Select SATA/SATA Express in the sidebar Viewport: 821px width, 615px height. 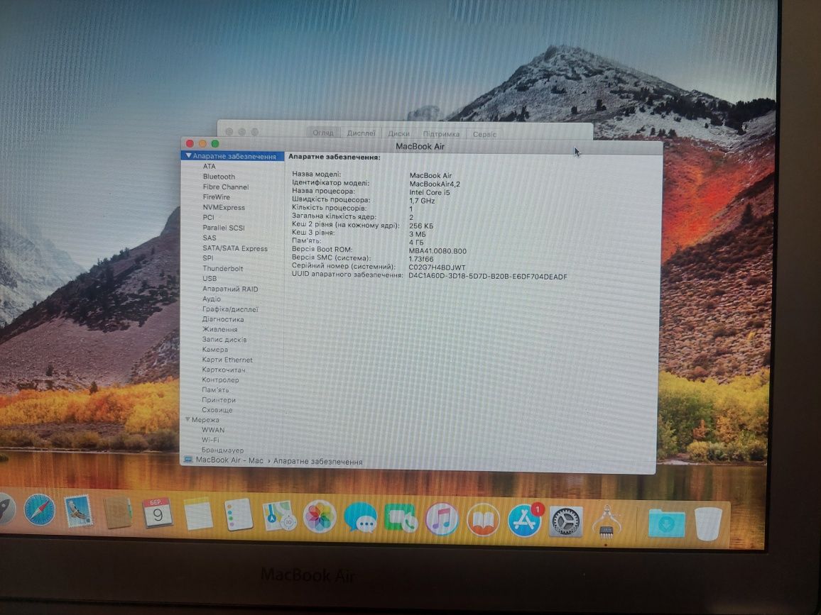[x=234, y=248]
